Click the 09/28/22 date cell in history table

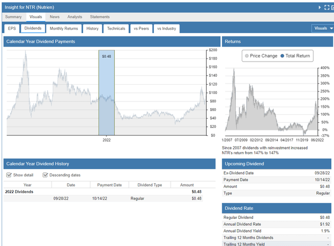[61, 198]
